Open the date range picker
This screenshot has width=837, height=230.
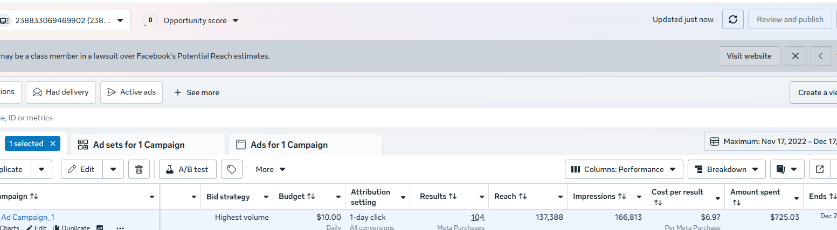pos(771,142)
